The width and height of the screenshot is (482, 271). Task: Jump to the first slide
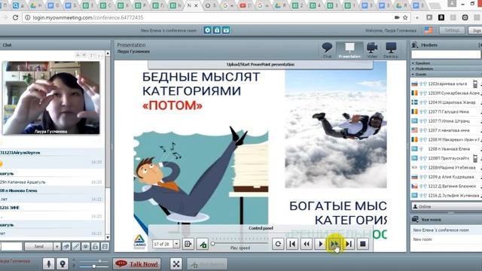(292, 244)
